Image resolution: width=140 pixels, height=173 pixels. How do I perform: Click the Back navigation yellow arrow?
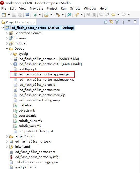point(113,14)
